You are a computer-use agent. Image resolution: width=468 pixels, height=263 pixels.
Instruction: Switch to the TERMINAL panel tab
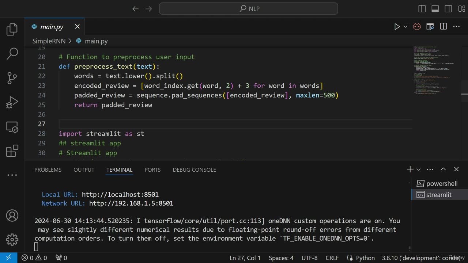click(x=119, y=170)
